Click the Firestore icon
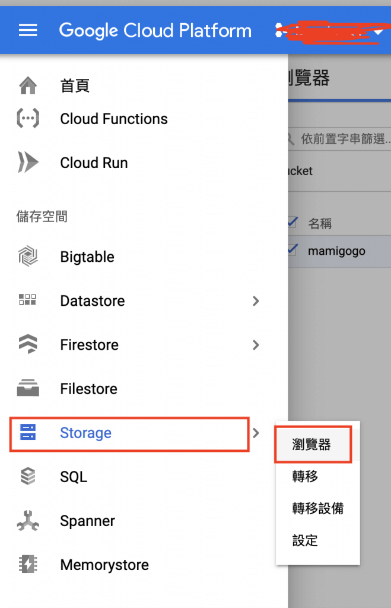391x608 pixels. [28, 345]
